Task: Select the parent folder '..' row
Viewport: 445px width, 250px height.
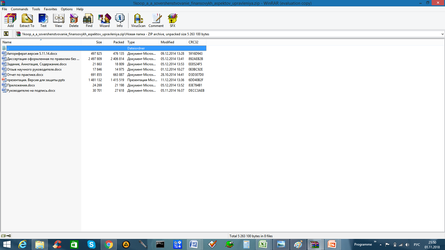Action: 103,48
